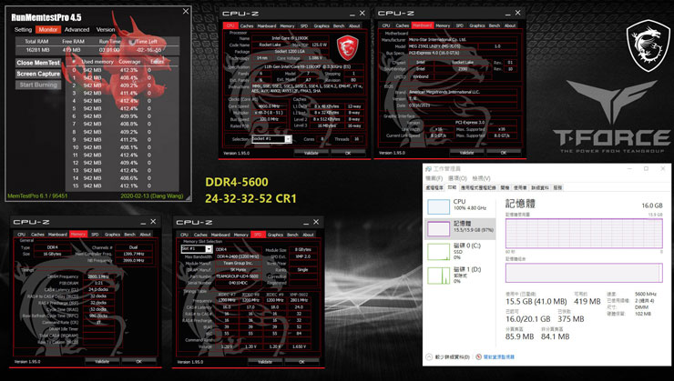Click Validate in CPU-Z processor window
Viewport: 674px width, 381px height.
[x=311, y=153]
